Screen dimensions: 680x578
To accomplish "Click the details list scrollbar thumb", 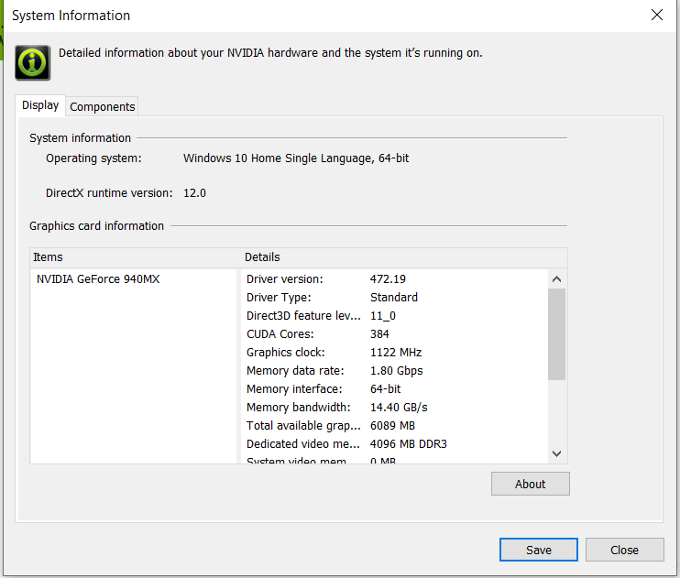I will (556, 333).
